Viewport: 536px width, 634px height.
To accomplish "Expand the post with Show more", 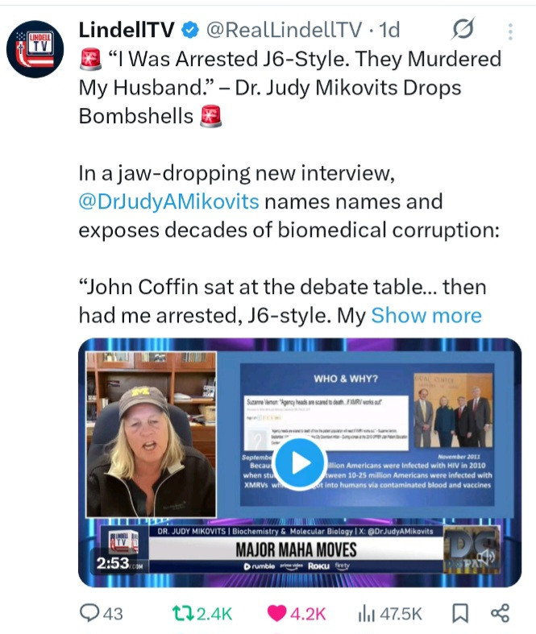I will click(x=426, y=315).
